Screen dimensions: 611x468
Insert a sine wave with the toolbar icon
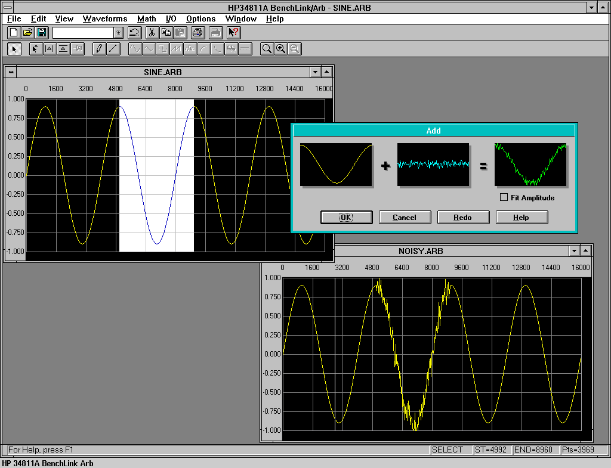tap(135, 49)
